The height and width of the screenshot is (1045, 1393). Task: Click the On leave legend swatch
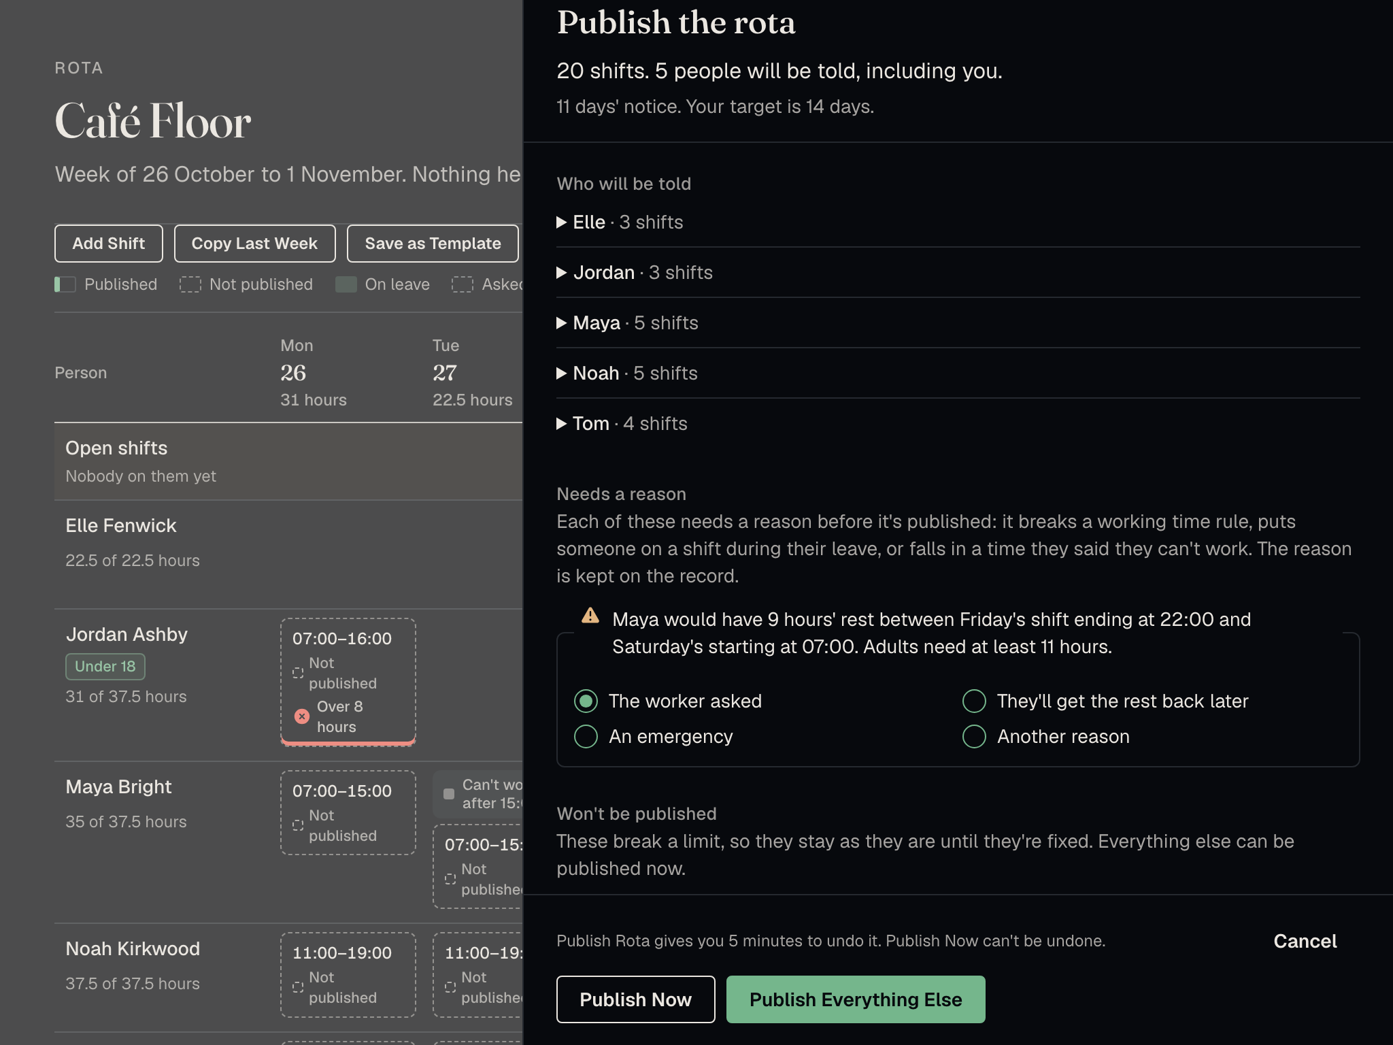346,284
